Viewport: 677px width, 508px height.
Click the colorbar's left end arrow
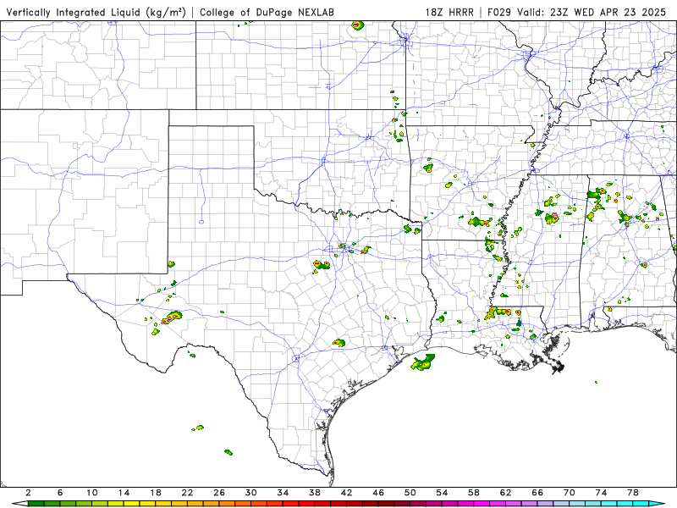[19, 504]
